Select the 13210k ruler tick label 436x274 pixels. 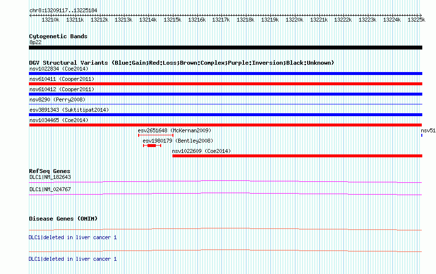click(50, 20)
